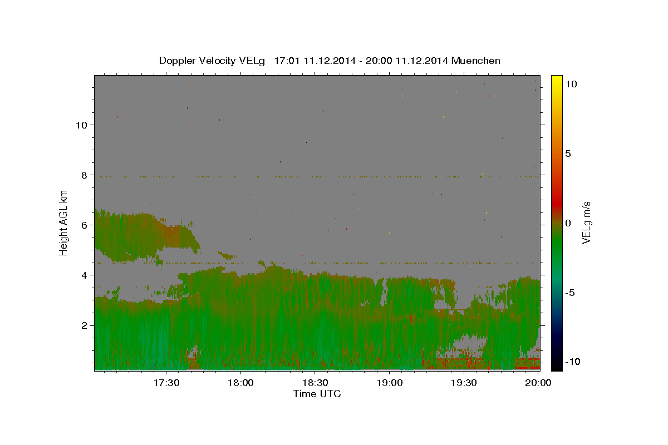Image resolution: width=668 pixels, height=445 pixels.
Task: Click the '17:30' time tick label
Action: [x=166, y=383]
